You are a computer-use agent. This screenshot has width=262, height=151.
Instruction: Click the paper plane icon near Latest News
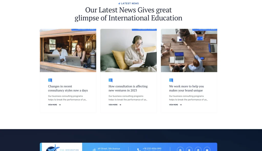(119, 4)
